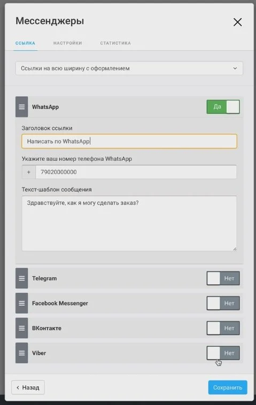Viewport: 256px width, 405px height.
Task: Click the plus prefix on phone field
Action: coord(29,172)
